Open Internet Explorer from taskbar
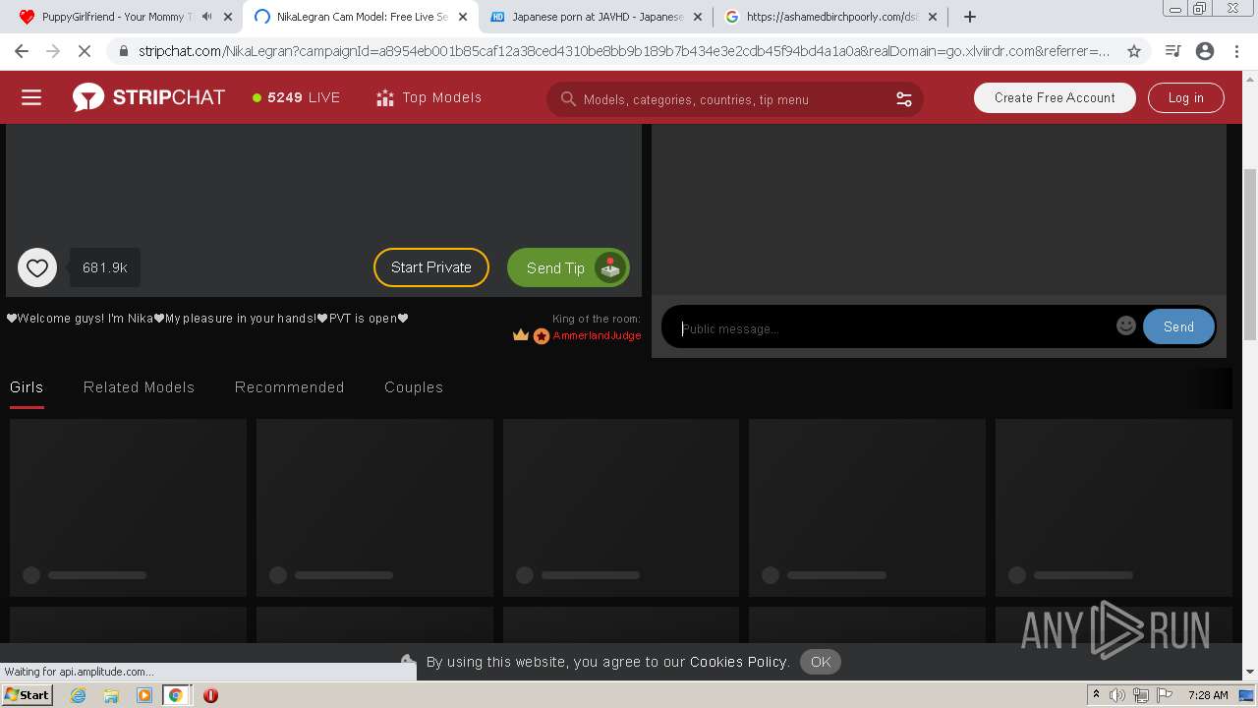1258x708 pixels. (x=78, y=695)
